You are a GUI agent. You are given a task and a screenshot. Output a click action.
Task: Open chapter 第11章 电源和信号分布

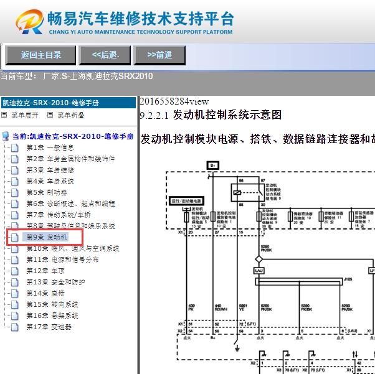point(62,259)
